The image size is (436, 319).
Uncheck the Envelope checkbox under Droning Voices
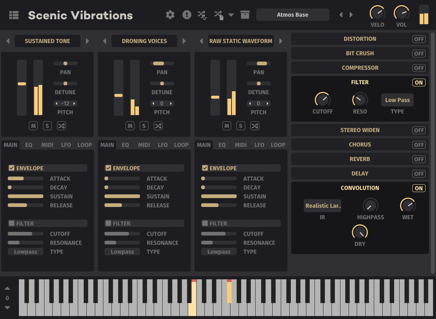tap(108, 168)
